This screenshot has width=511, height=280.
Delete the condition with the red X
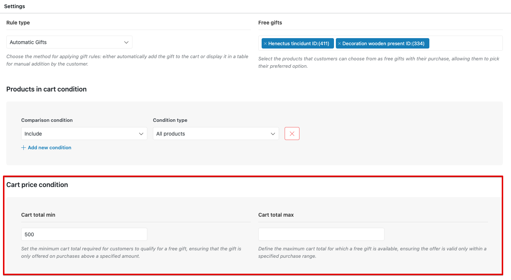pos(292,134)
